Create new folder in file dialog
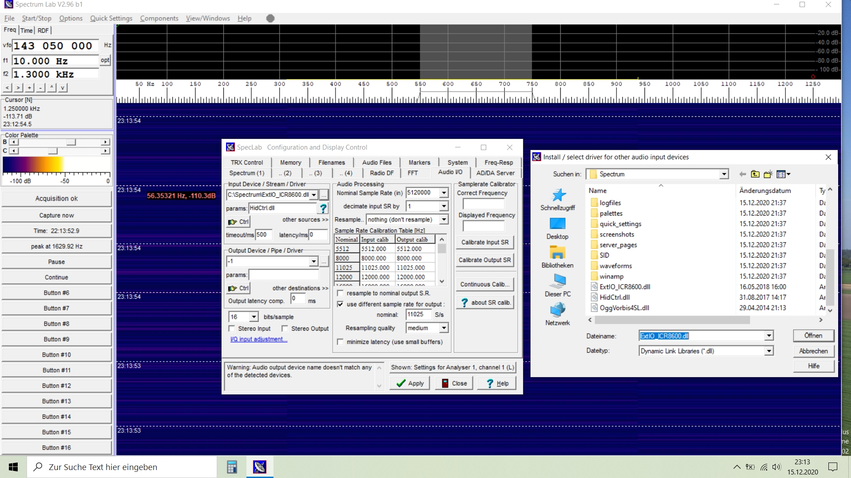Image resolution: width=851 pixels, height=478 pixels. pos(768,174)
